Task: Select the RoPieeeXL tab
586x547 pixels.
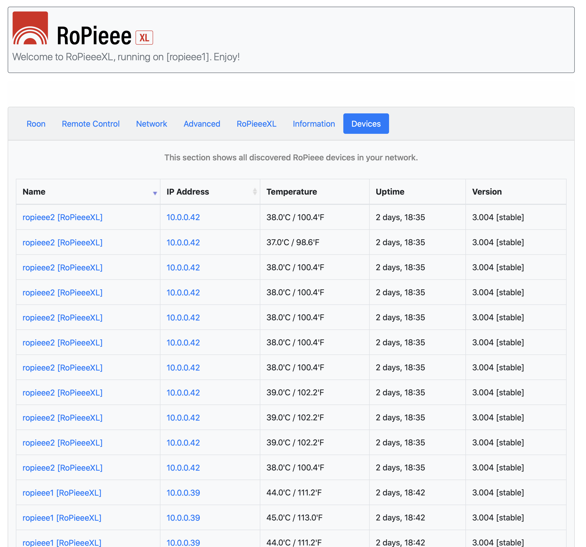Action: (x=256, y=124)
